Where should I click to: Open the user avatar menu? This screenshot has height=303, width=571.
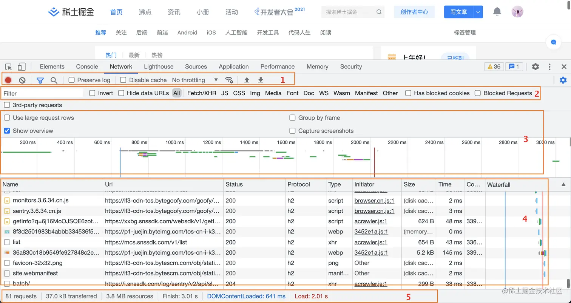[517, 12]
